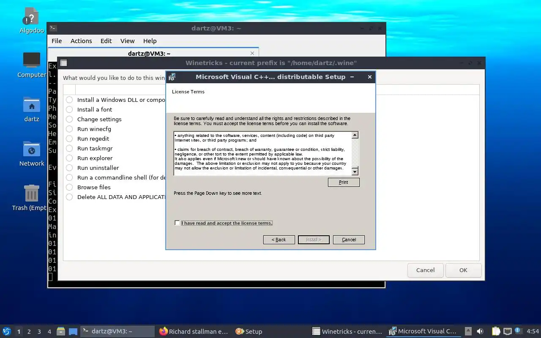Select 'Browse files' radio button

pyautogui.click(x=69, y=187)
